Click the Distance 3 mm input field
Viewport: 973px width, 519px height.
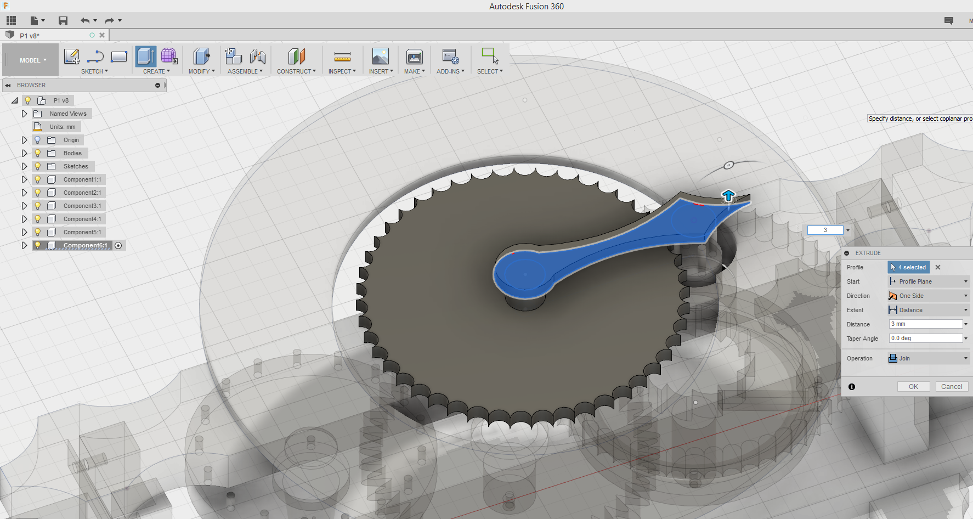926,324
